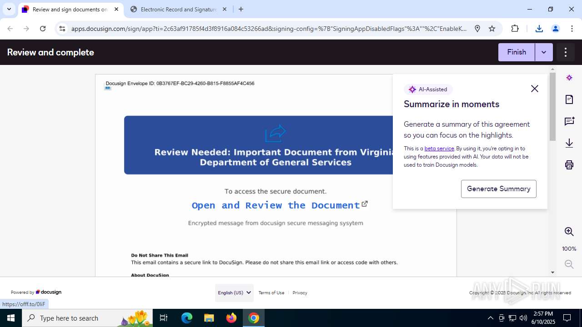Image resolution: width=582 pixels, height=327 pixels.
Task: Reload the page
Action: (43, 29)
